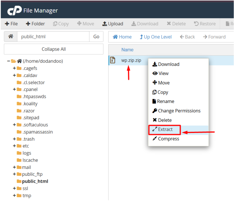Choose Rename in the context menu
This screenshot has width=234, height=215.
[165, 101]
